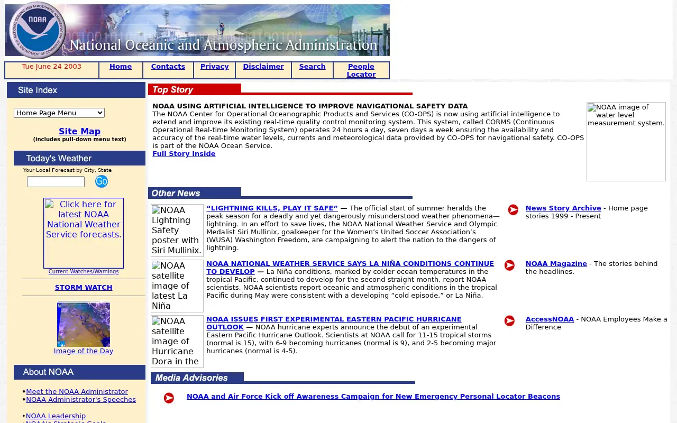Click the National Weather Service forecasts image

(x=84, y=233)
